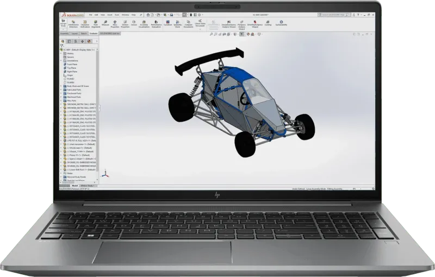Screen dimensions: 435x277
Task: Open the Costing tool
Action: coord(268,23)
